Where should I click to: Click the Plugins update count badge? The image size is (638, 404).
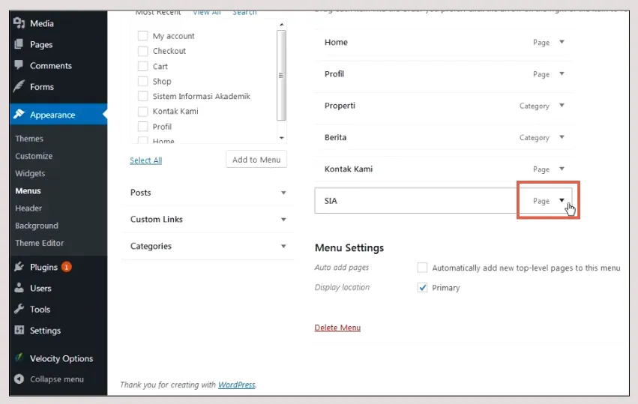click(x=66, y=267)
